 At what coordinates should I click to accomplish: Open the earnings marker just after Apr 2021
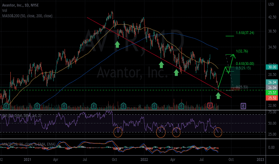coord(64,106)
